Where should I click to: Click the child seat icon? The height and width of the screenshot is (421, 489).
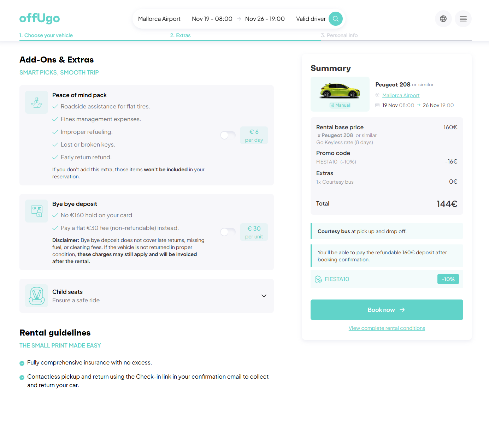(x=36, y=296)
